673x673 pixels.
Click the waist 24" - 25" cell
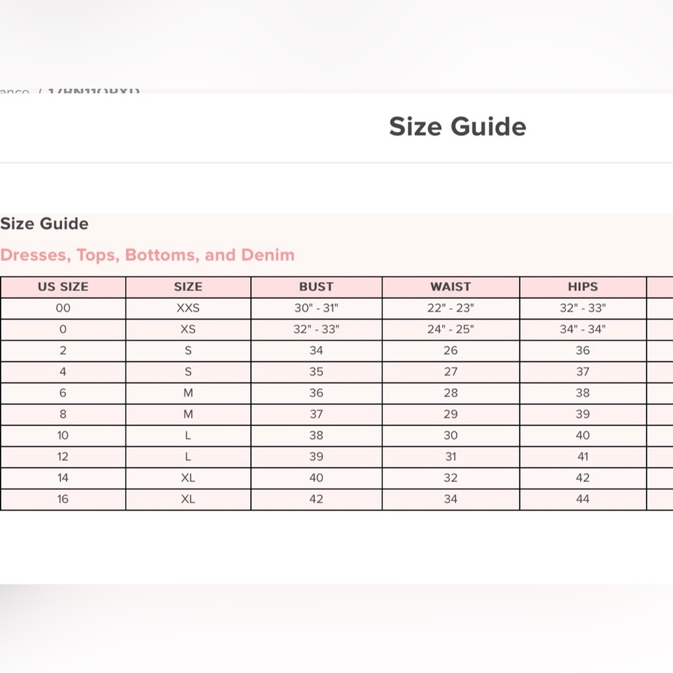click(450, 329)
